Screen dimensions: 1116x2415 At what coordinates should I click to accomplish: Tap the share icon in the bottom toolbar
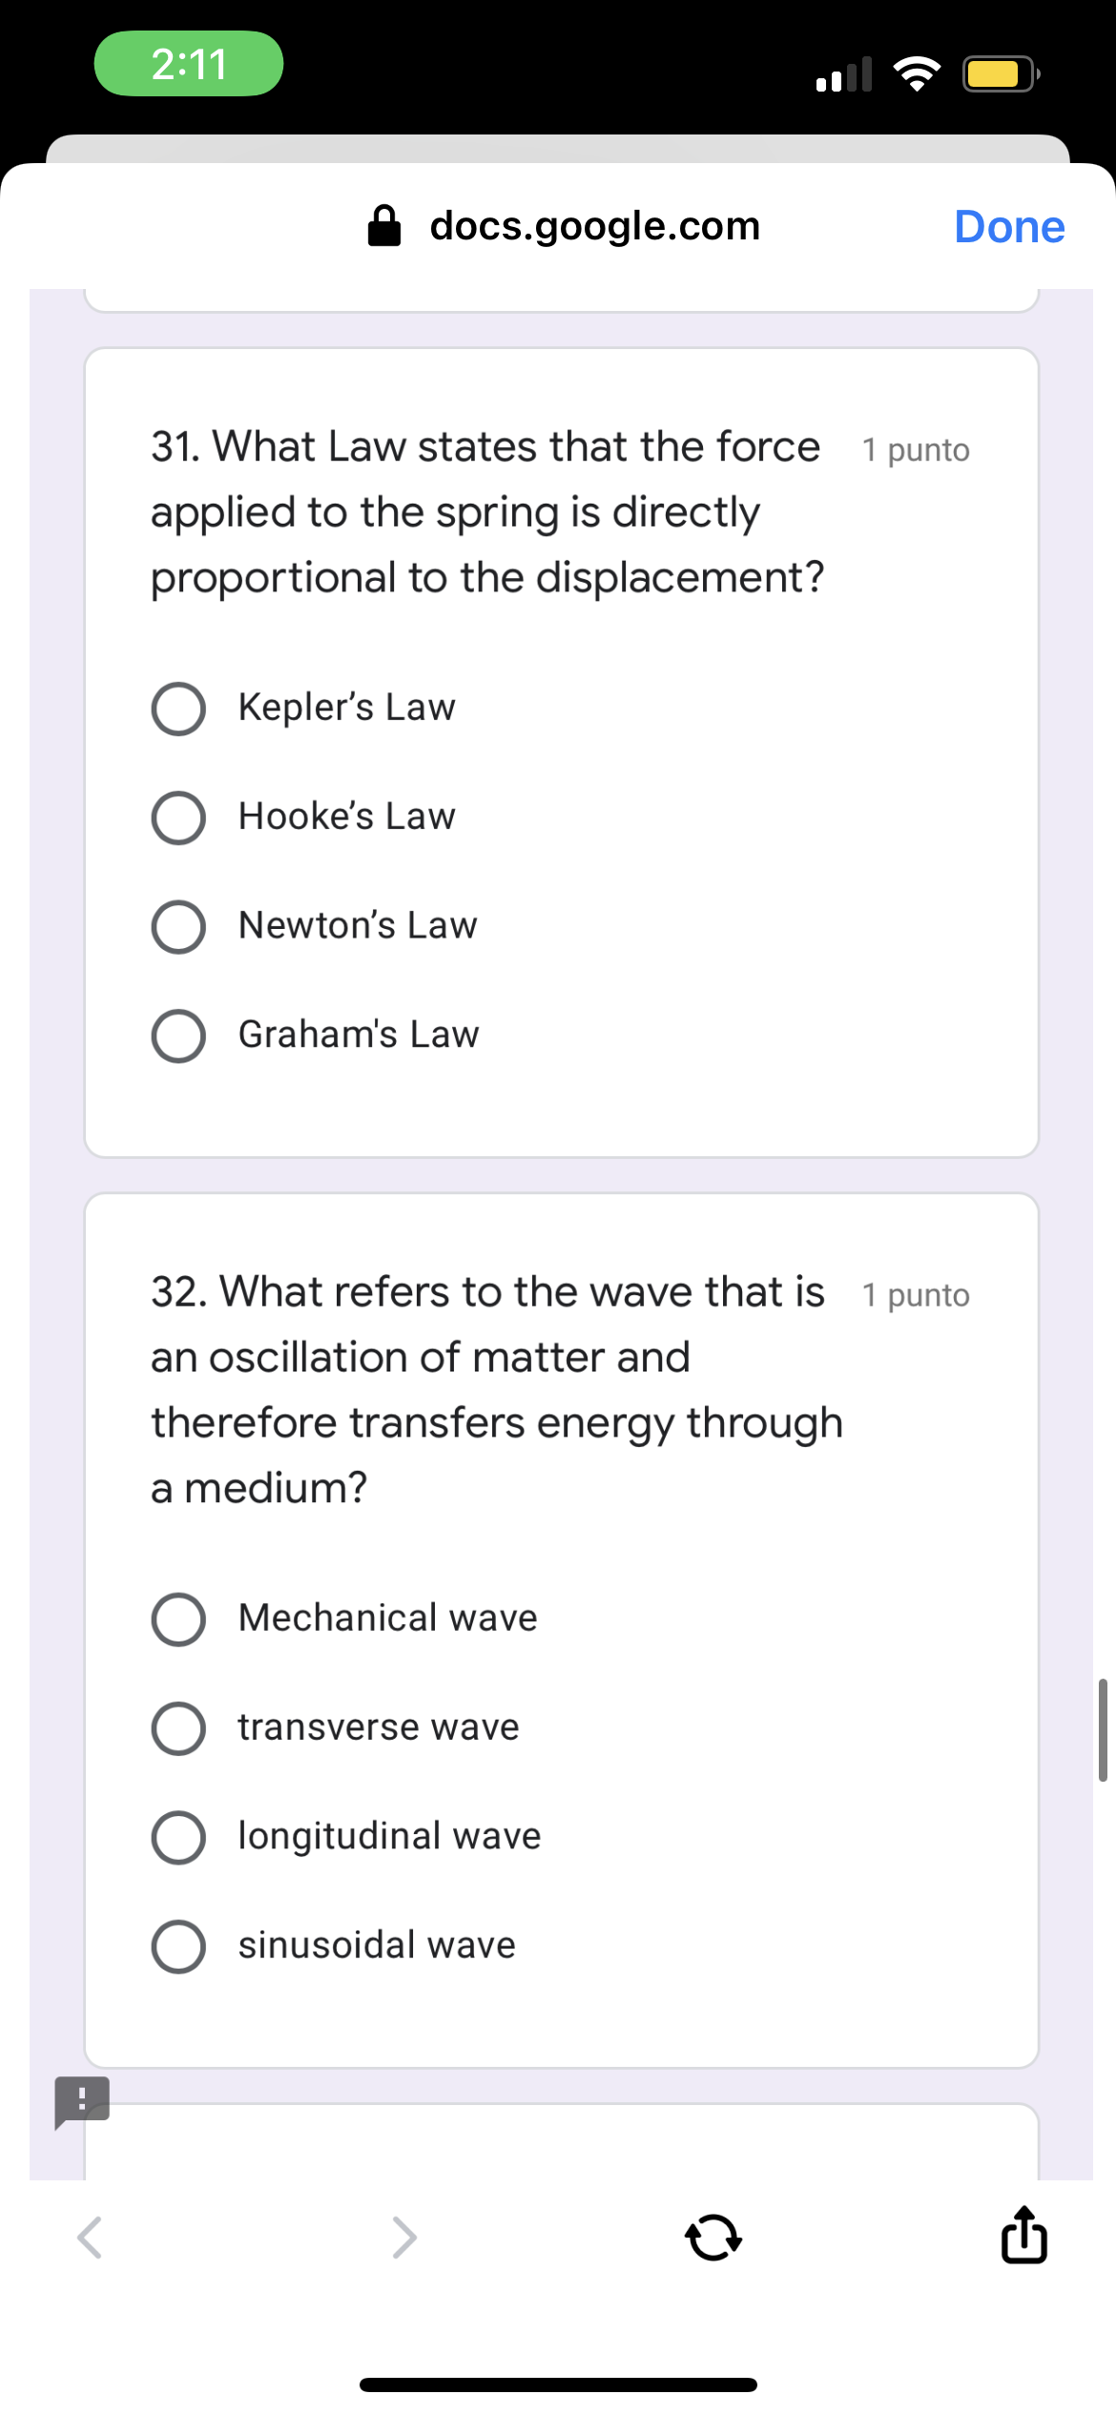[1023, 2238]
